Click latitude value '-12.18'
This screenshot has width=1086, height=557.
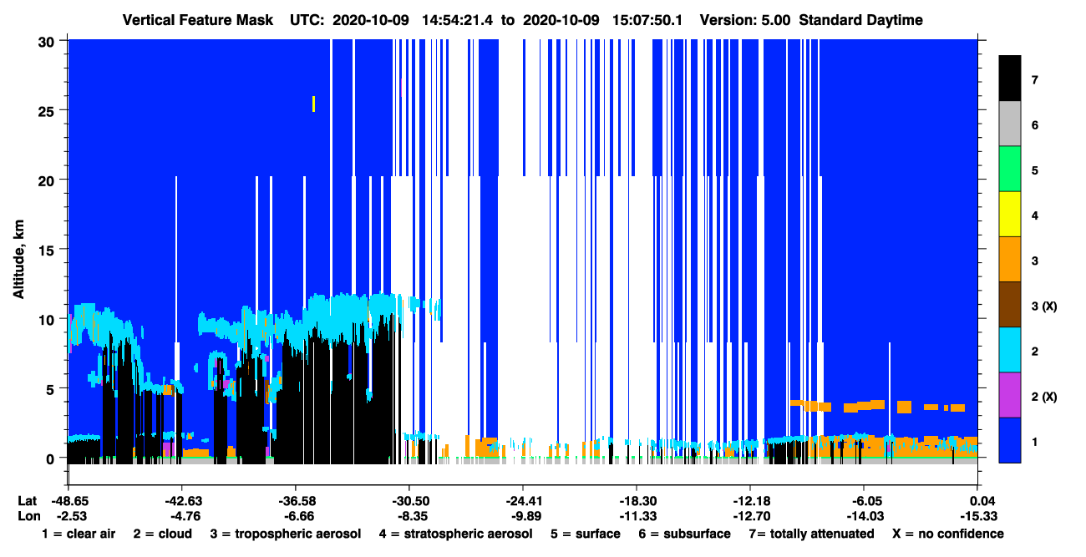pos(750,500)
